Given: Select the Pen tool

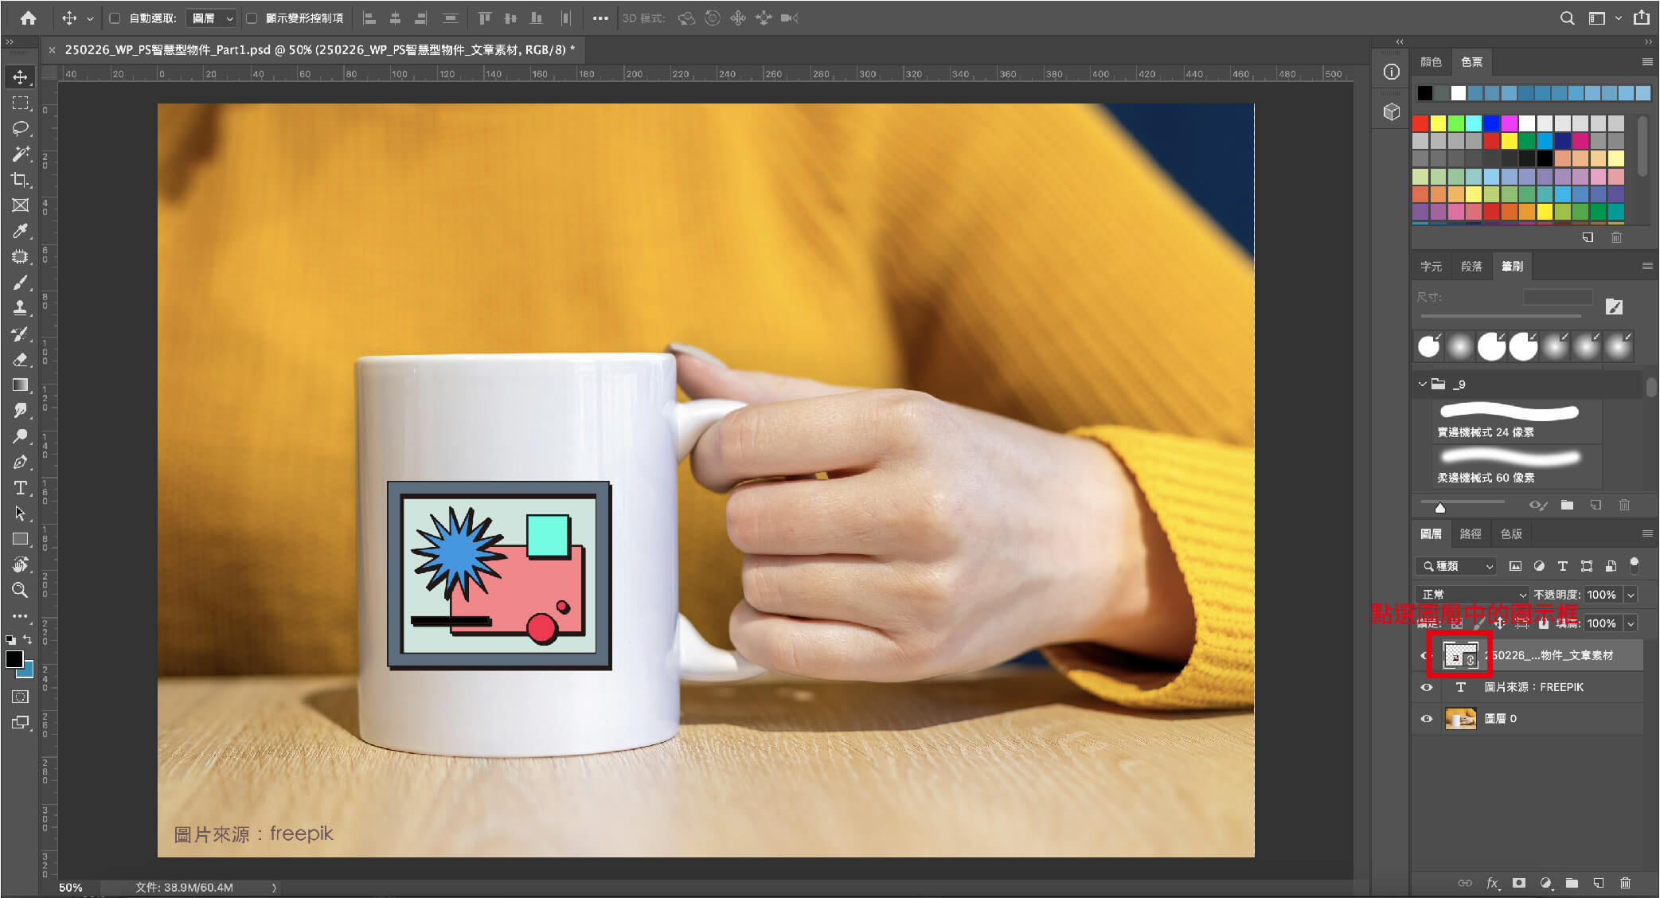Looking at the screenshot, I should 20,462.
